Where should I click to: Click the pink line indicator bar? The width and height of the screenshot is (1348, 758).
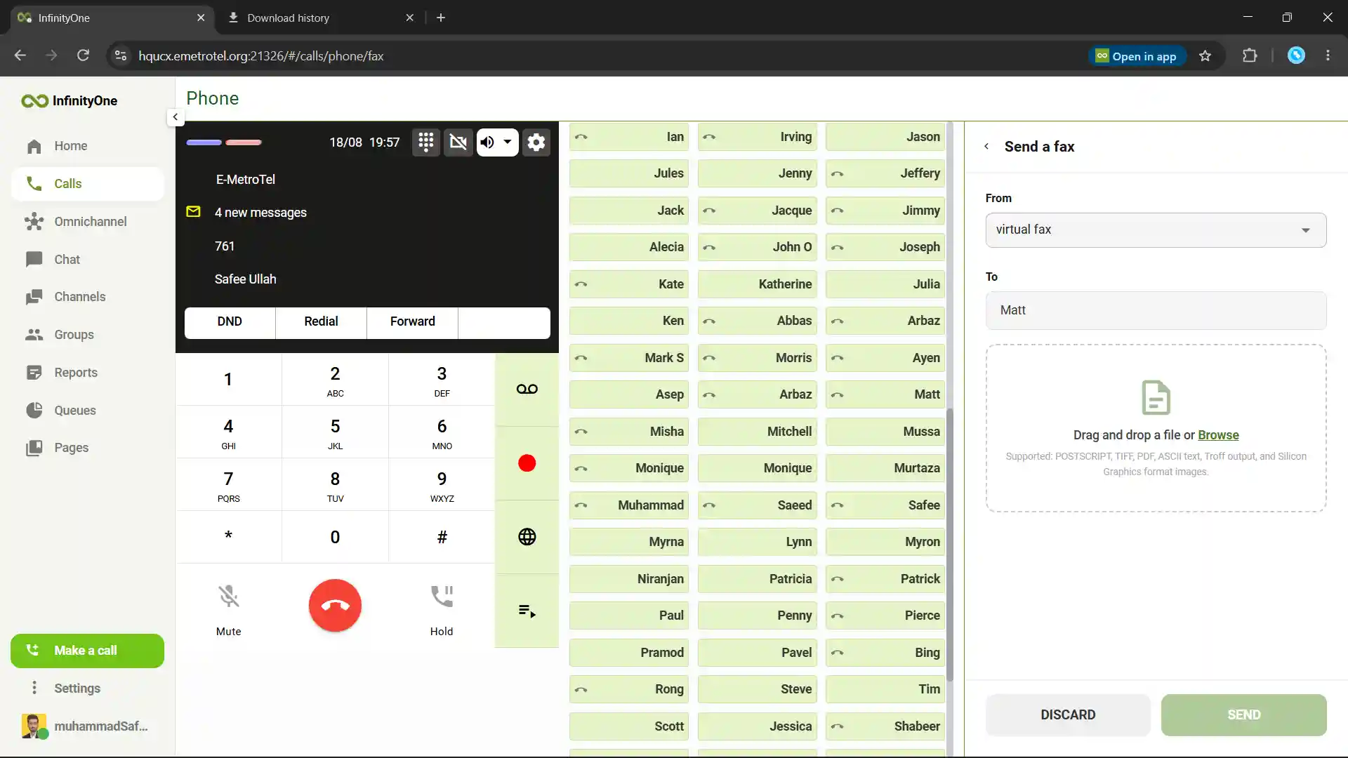tap(244, 142)
